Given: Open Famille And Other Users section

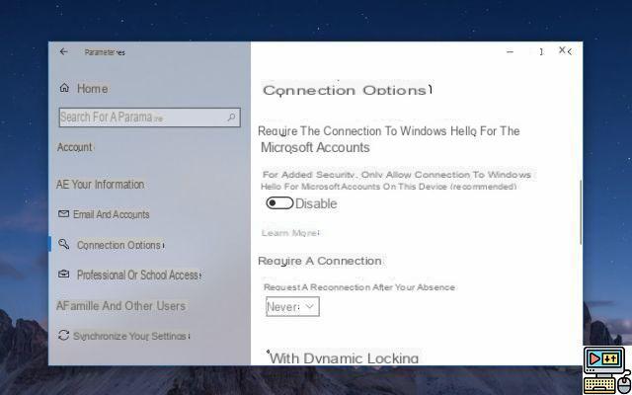Looking at the screenshot, I should pyautogui.click(x=120, y=306).
